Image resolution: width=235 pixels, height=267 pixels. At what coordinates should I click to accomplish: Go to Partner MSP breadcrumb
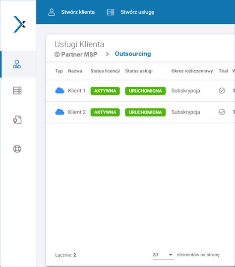pyautogui.click(x=79, y=55)
